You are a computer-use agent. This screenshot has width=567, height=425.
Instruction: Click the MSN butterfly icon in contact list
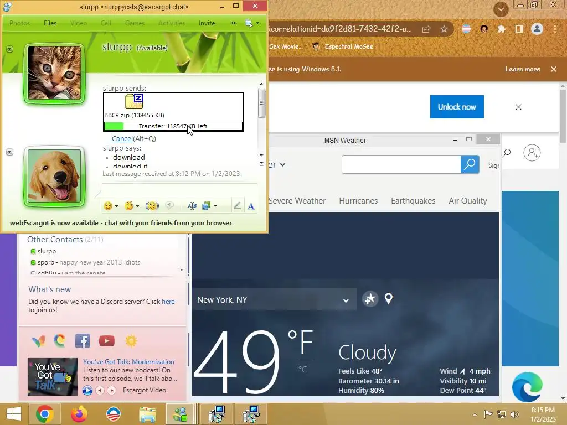pos(39,341)
